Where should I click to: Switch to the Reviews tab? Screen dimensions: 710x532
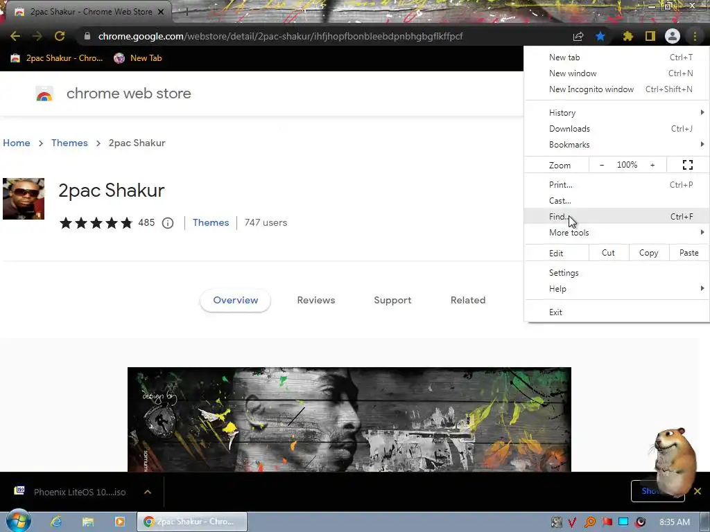tap(316, 301)
